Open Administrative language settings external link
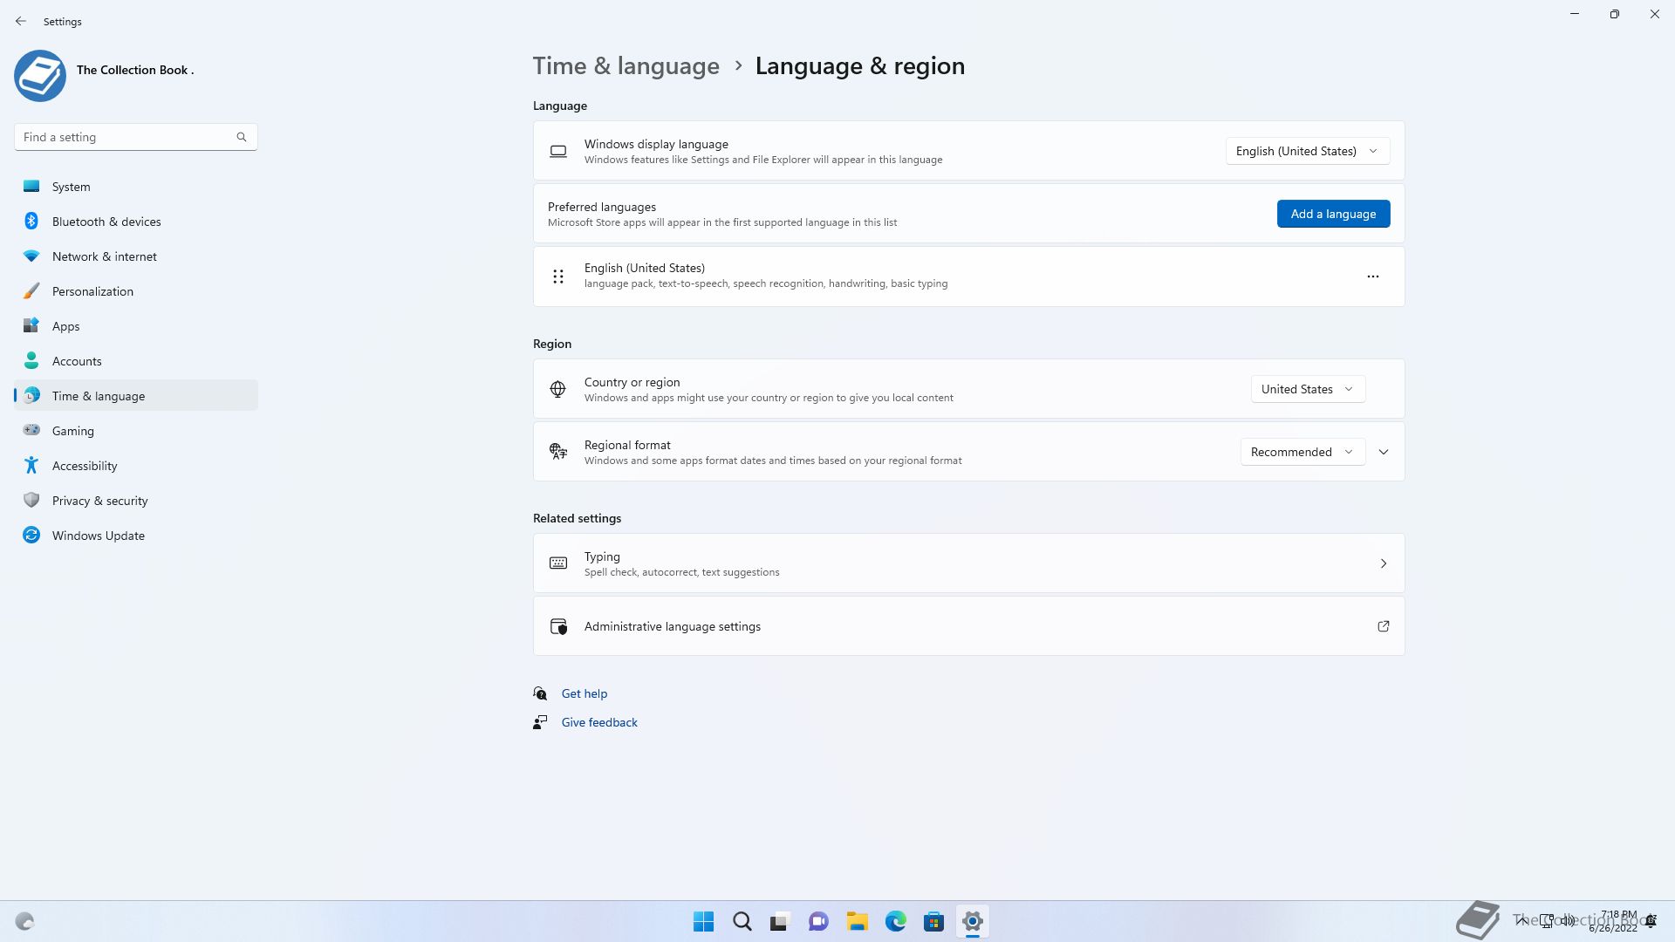Image resolution: width=1675 pixels, height=942 pixels. [1383, 626]
